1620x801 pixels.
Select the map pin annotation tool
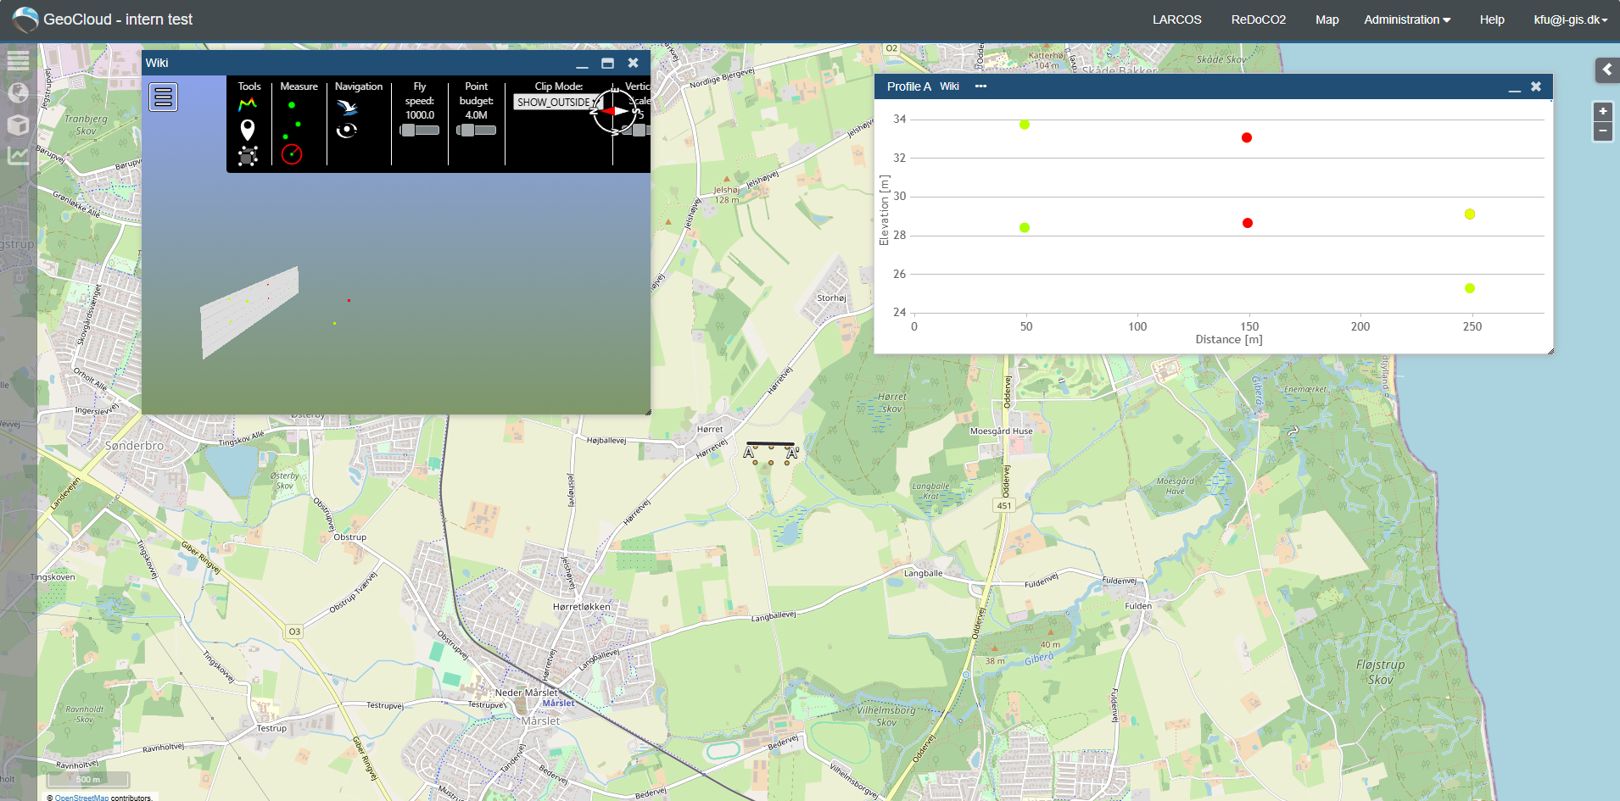coord(248,130)
